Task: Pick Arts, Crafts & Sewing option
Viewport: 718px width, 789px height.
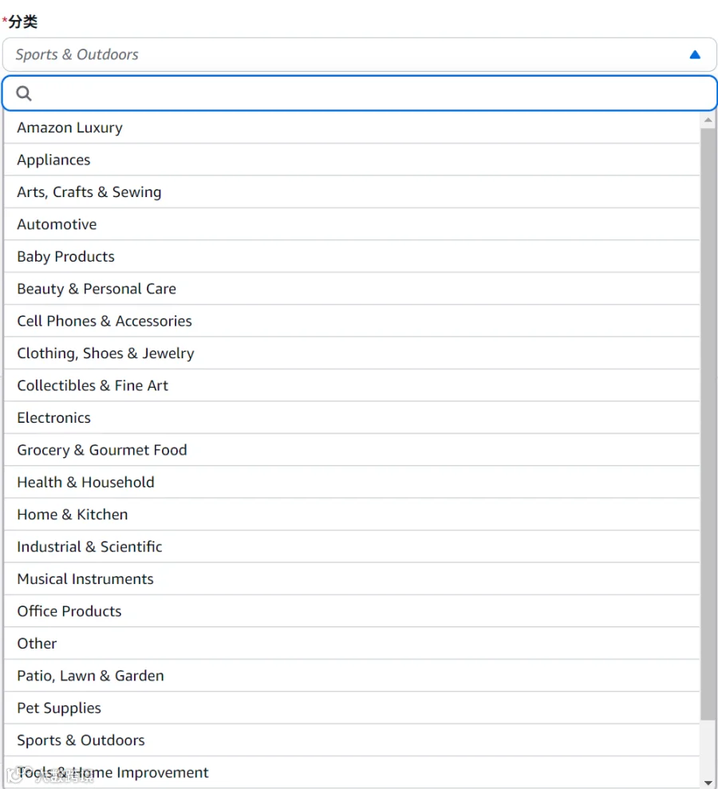Action: coord(352,191)
